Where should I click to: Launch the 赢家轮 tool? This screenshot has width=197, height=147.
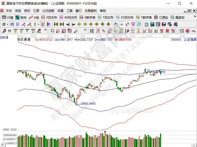tap(178, 17)
